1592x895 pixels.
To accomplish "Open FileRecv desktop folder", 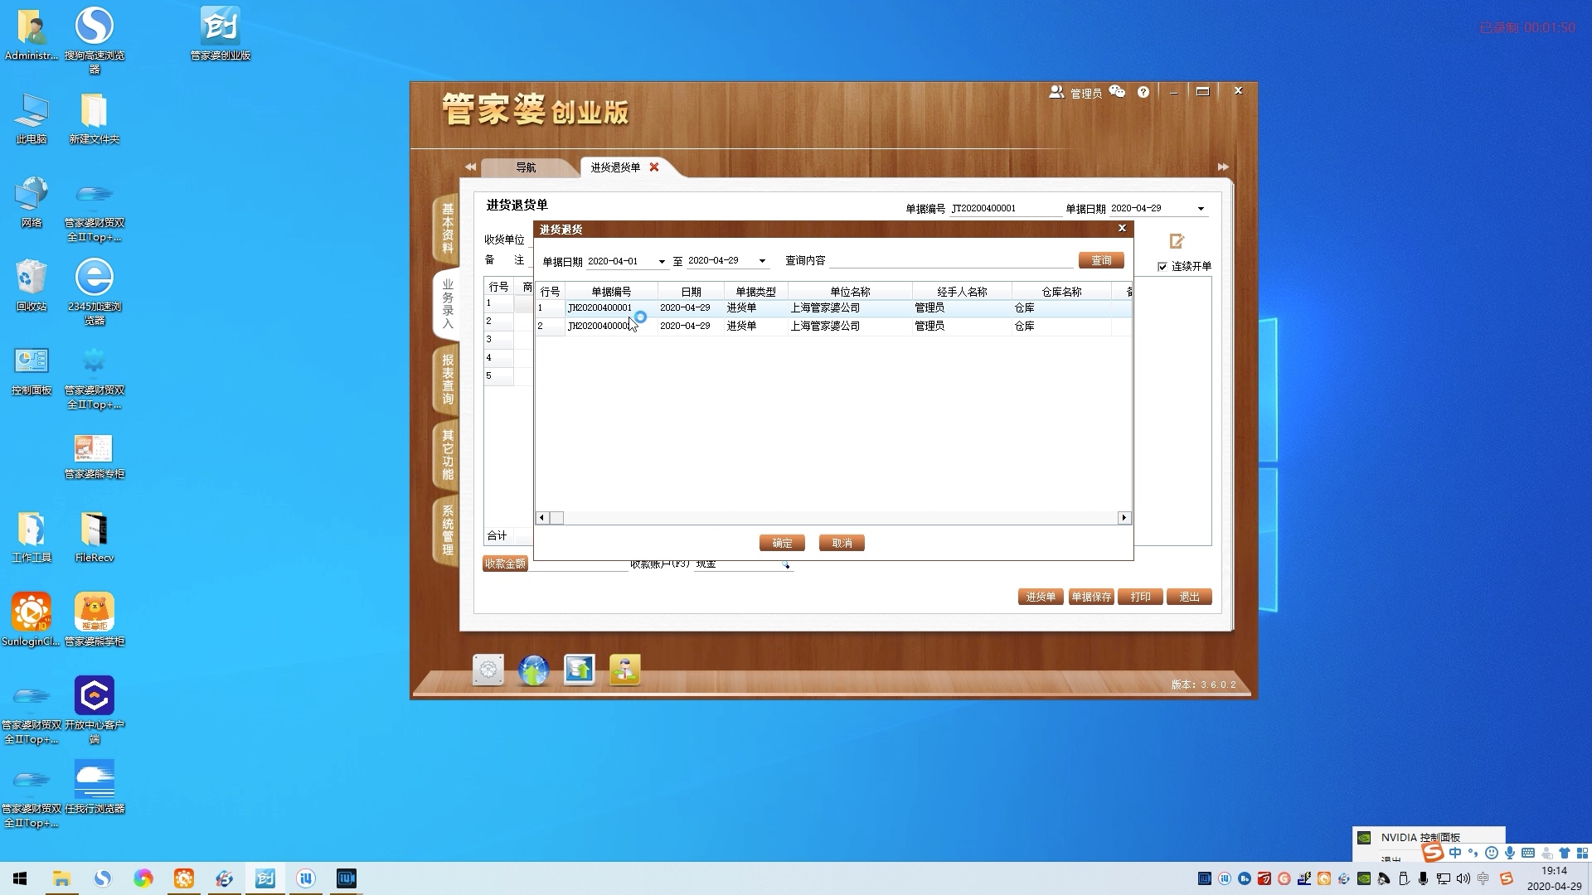I will [x=95, y=537].
